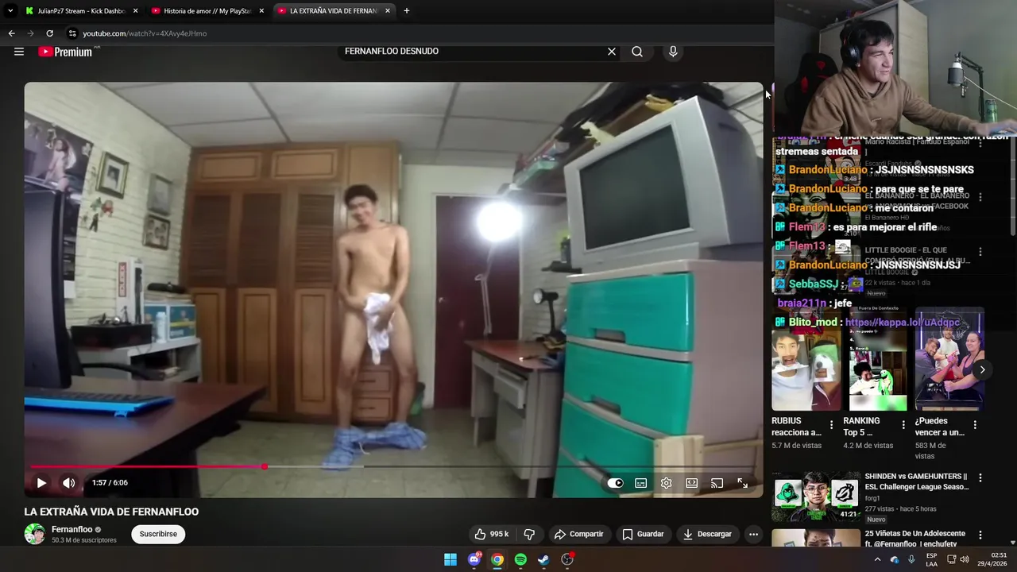This screenshot has height=572, width=1017.
Task: Close the Historia de amor tab
Action: point(261,11)
